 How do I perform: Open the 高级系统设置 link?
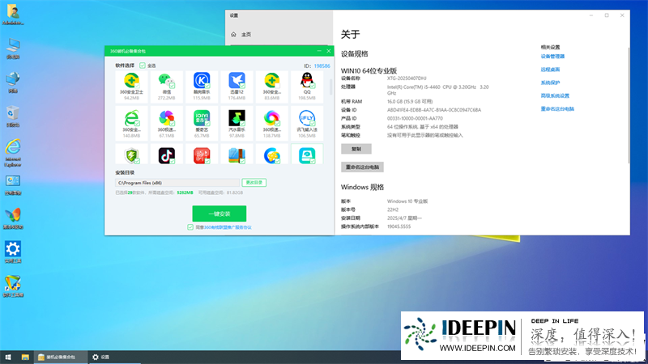[x=555, y=95]
